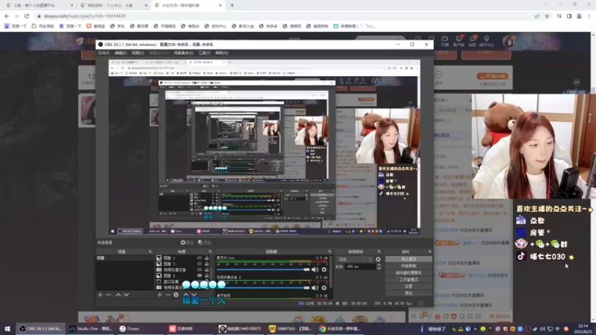Click the Properties gear button above panels
The image size is (596, 335).
point(187,243)
